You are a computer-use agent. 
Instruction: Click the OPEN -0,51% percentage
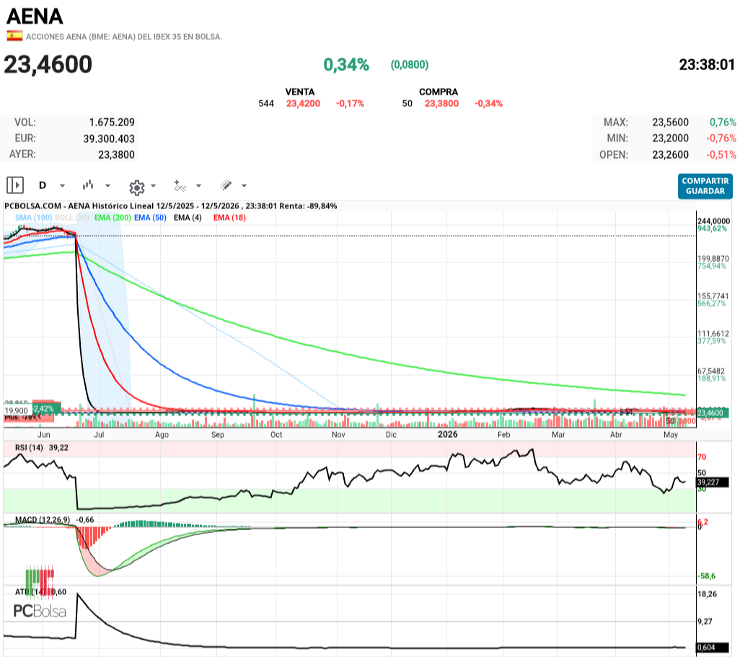click(721, 155)
